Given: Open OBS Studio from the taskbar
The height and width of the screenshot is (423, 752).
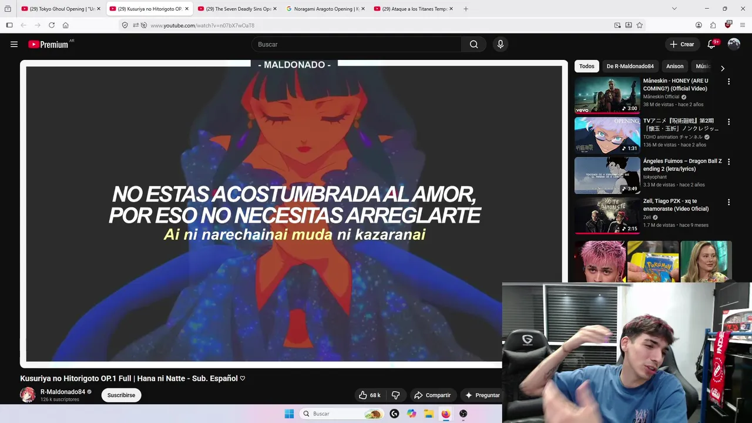Looking at the screenshot, I should pyautogui.click(x=464, y=414).
